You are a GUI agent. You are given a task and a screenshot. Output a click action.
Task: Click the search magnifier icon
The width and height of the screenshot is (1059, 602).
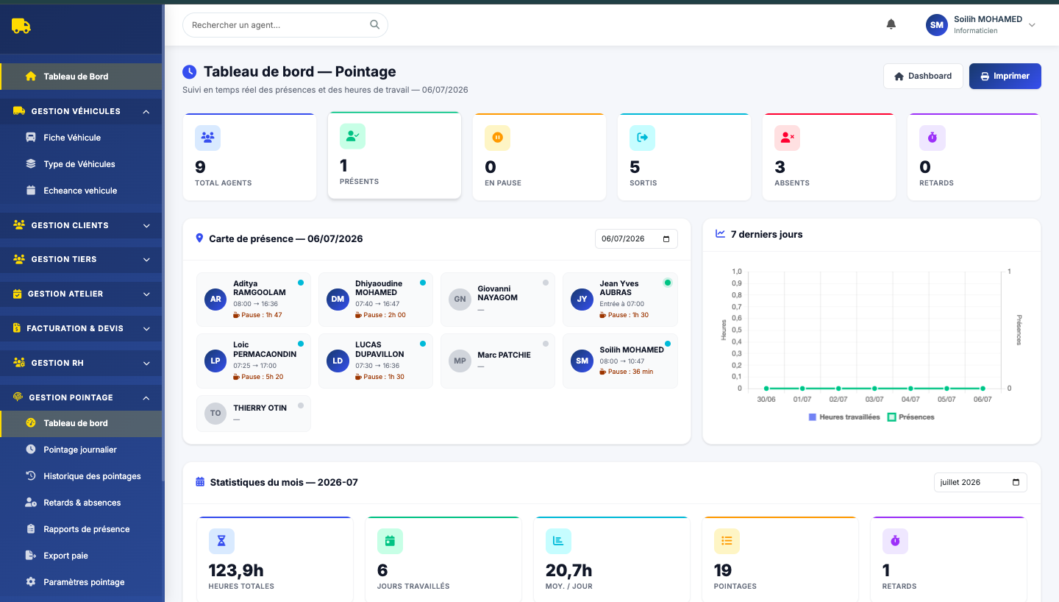pos(375,24)
